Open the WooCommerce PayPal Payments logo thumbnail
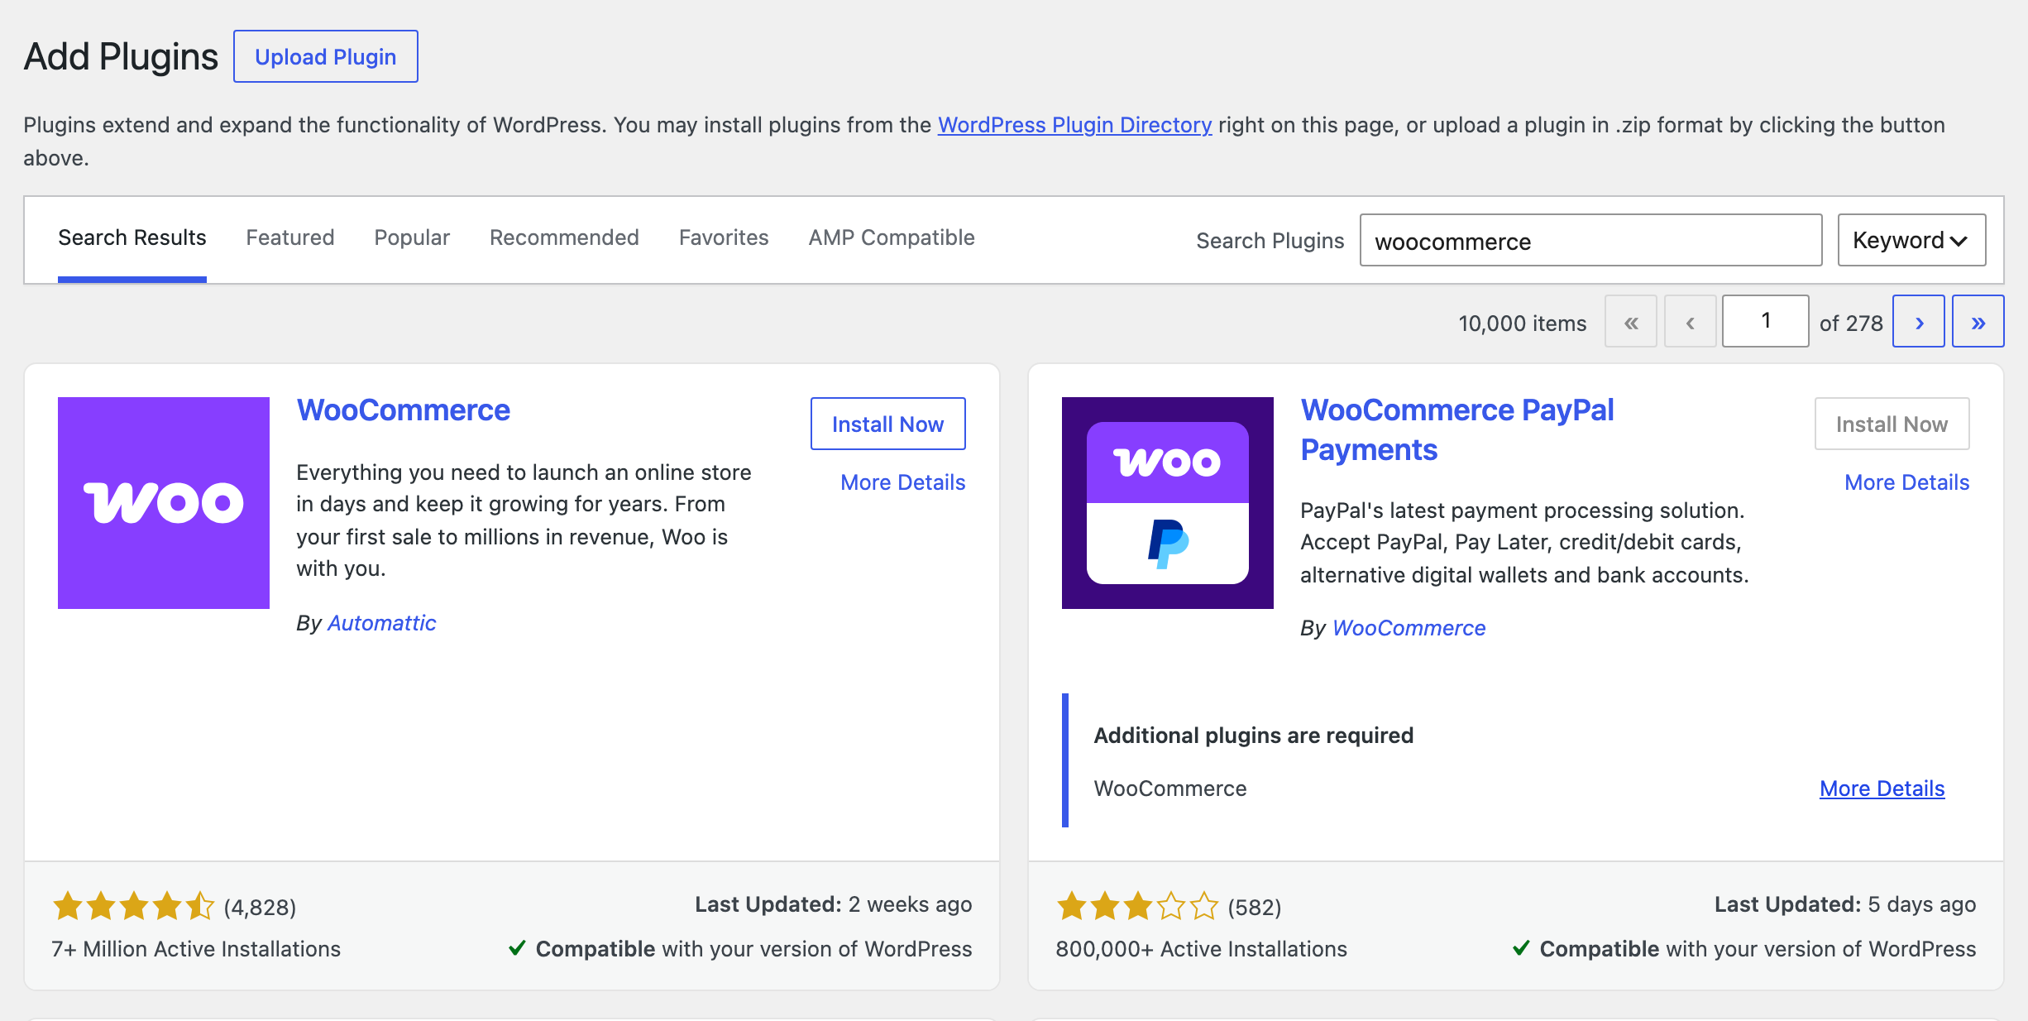This screenshot has height=1021, width=2028. click(1168, 503)
